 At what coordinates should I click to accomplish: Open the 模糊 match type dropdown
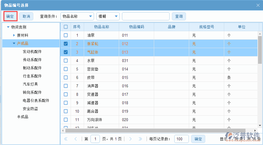[x=108, y=16]
